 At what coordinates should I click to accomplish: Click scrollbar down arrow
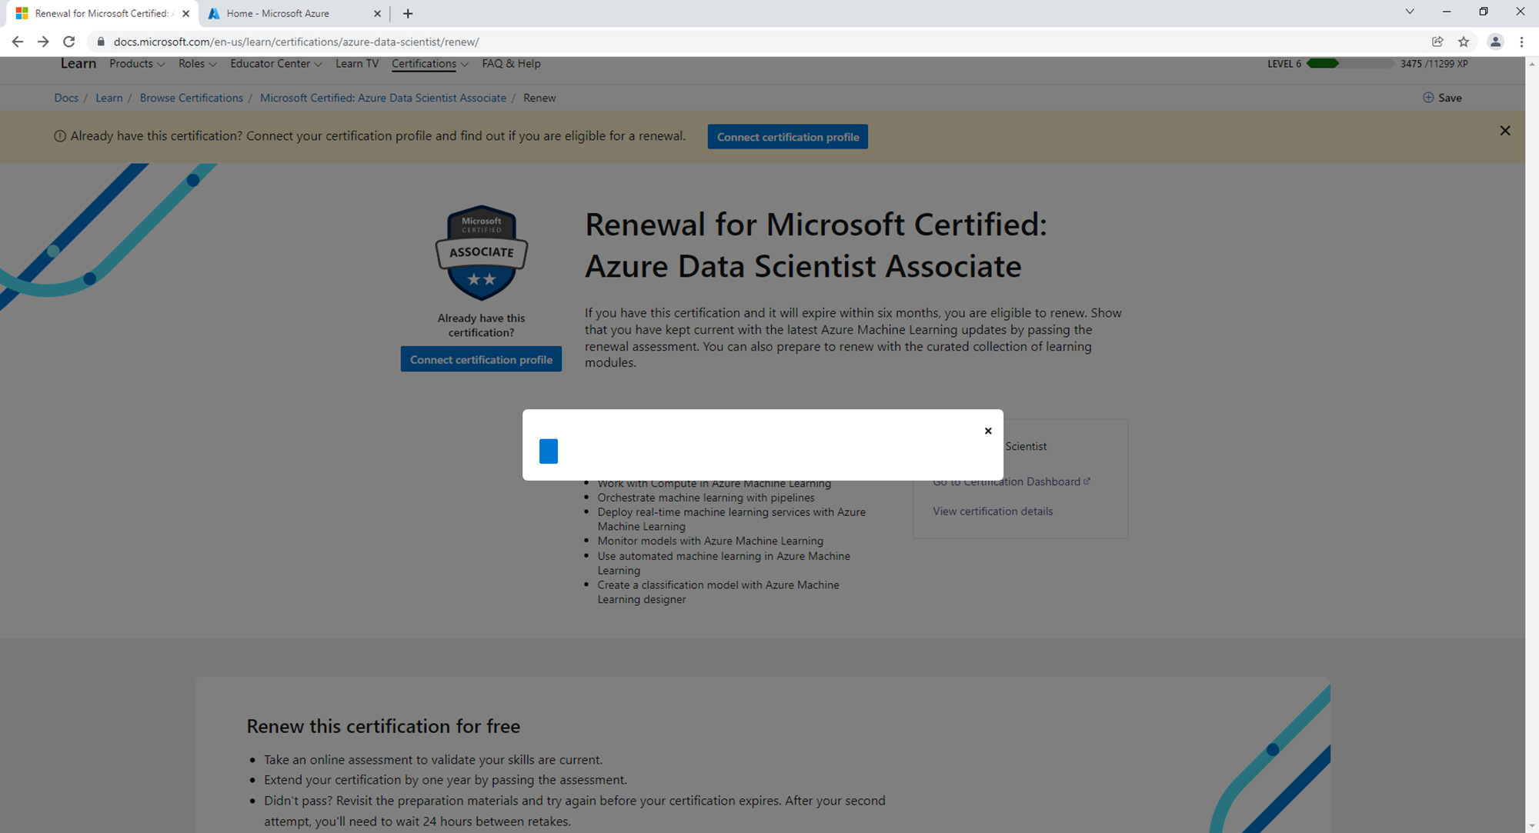(1531, 826)
